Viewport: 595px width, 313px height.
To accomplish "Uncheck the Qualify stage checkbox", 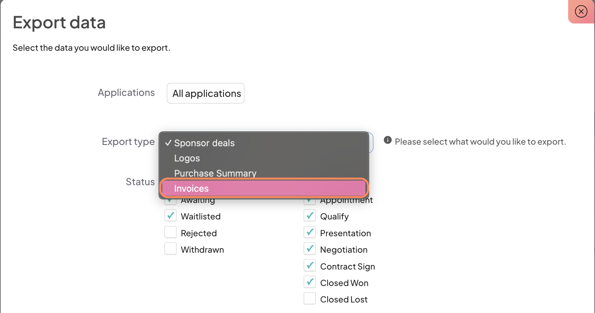I will (310, 216).
